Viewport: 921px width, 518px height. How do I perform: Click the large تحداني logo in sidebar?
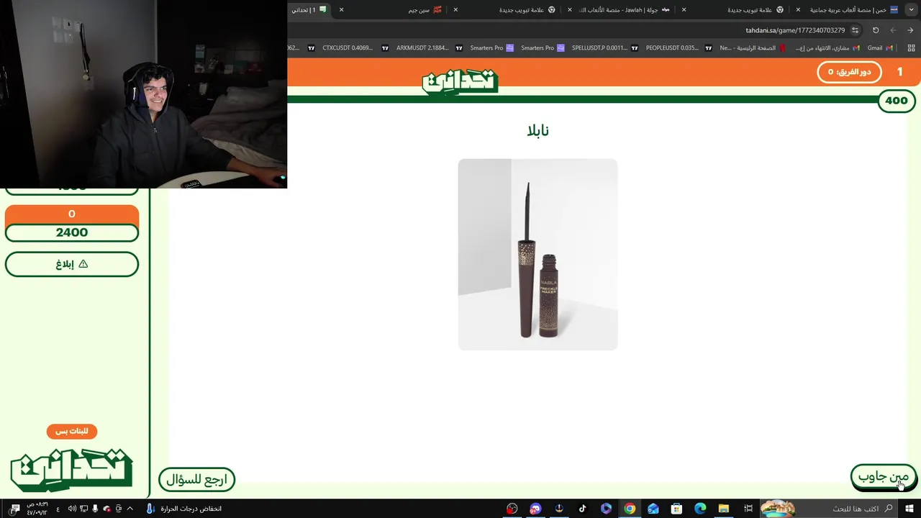(72, 470)
